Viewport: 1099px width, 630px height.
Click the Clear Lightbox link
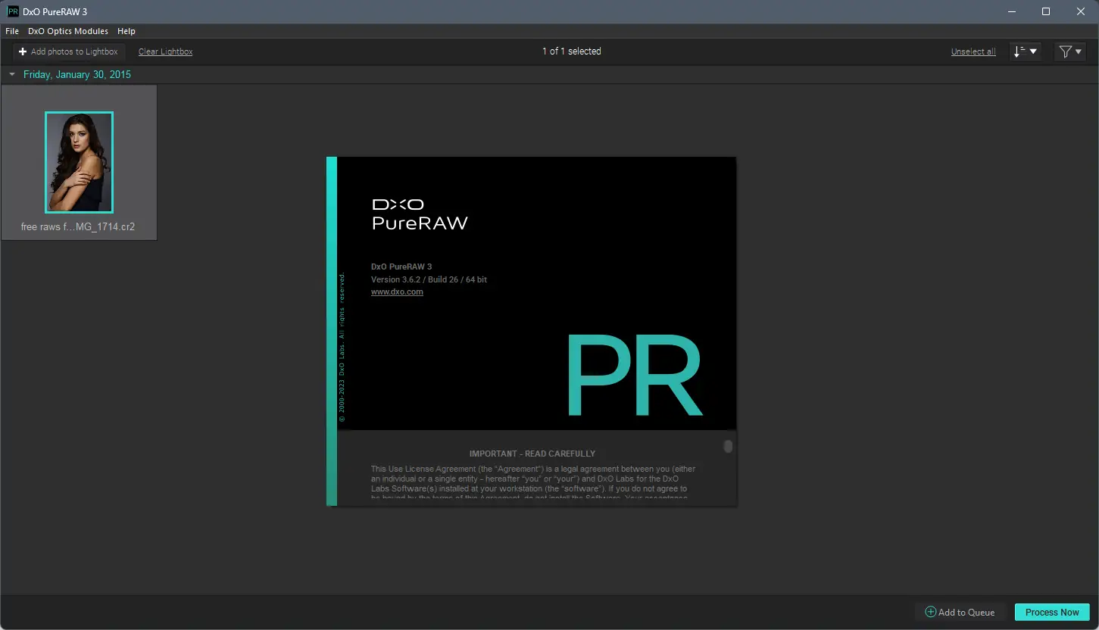point(165,51)
